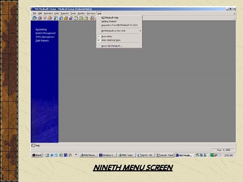This screenshot has width=243, height=182.
Task: Toggle the Show Hints menu option
Action: pos(119,36)
